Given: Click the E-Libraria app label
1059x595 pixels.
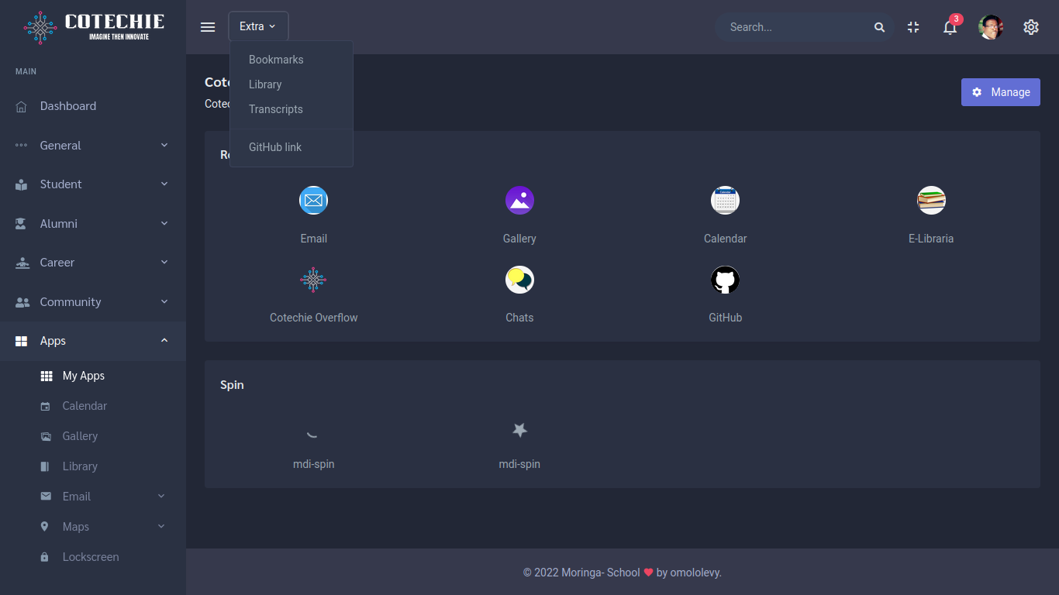Looking at the screenshot, I should click(931, 239).
